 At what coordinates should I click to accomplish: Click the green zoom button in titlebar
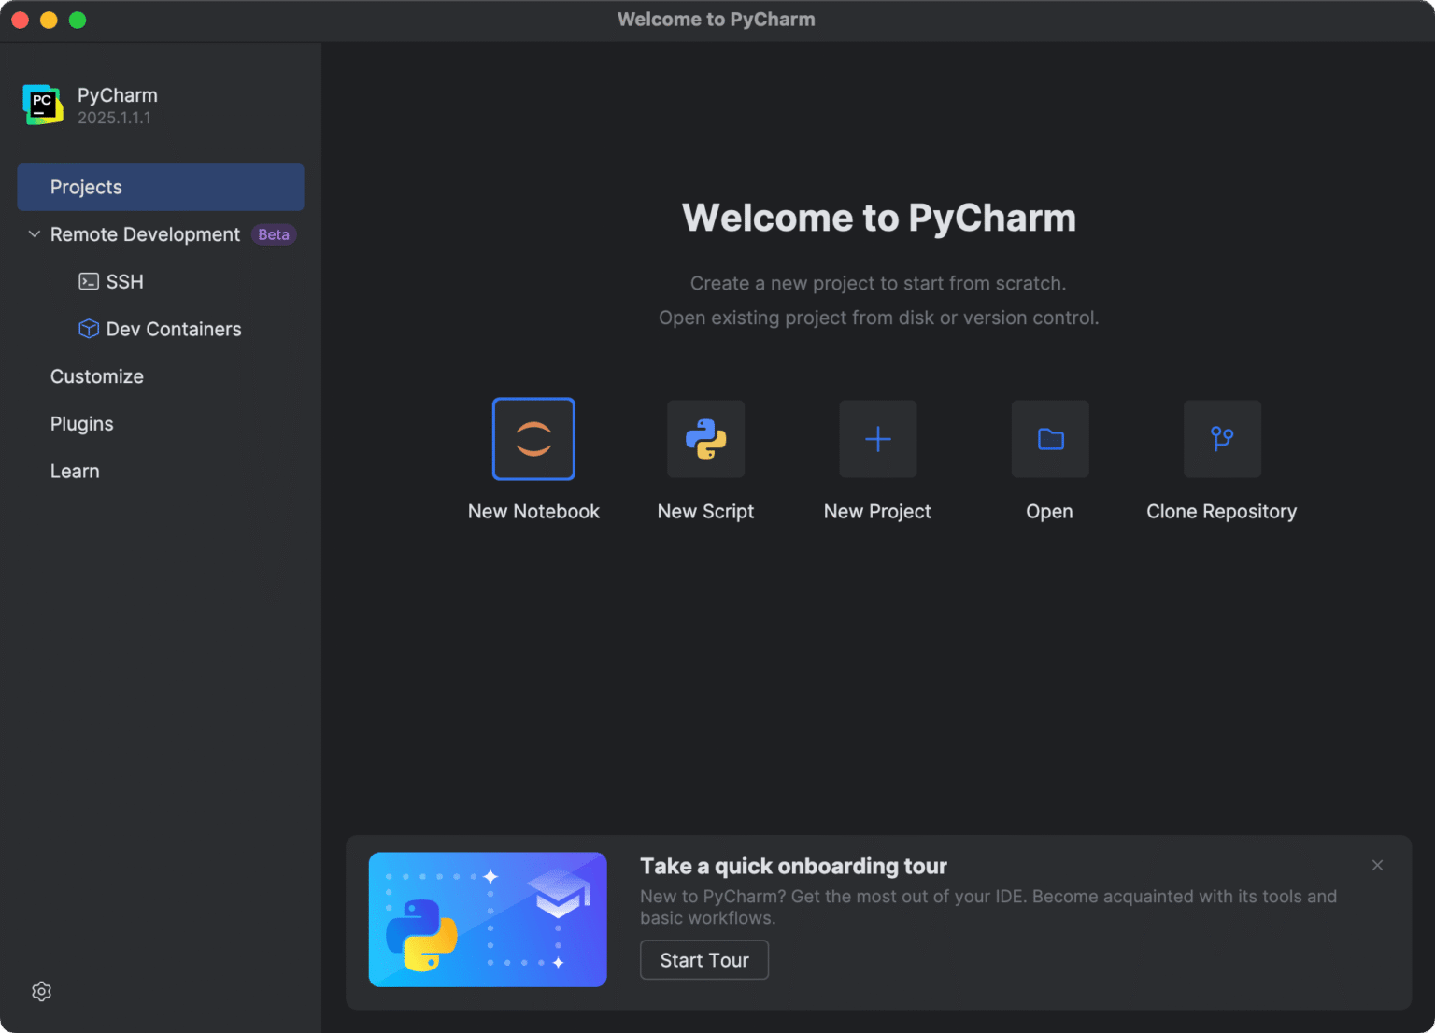78,19
